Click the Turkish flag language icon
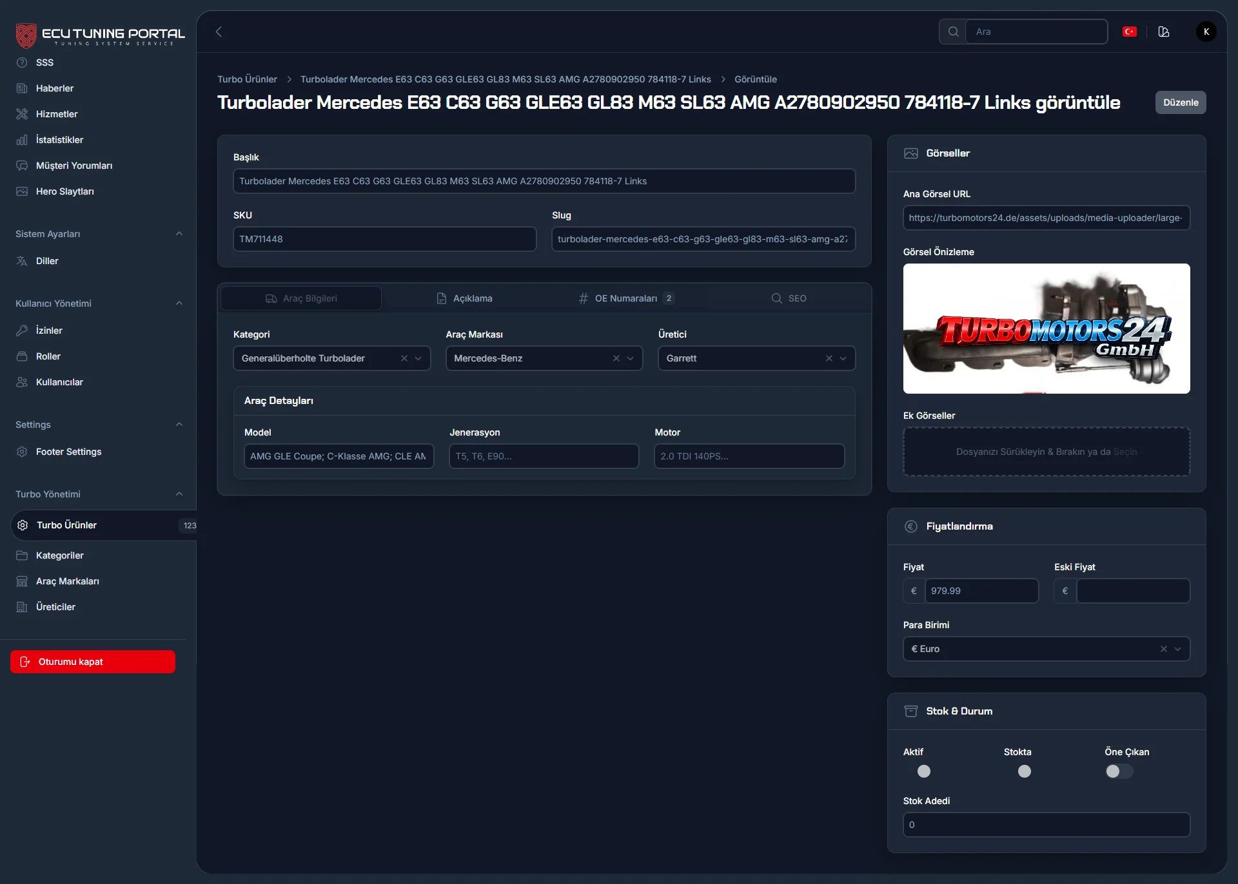The width and height of the screenshot is (1238, 884). pos(1129,32)
